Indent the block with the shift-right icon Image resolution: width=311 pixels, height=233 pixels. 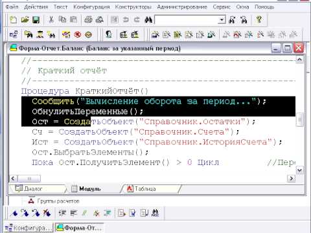tap(74, 213)
